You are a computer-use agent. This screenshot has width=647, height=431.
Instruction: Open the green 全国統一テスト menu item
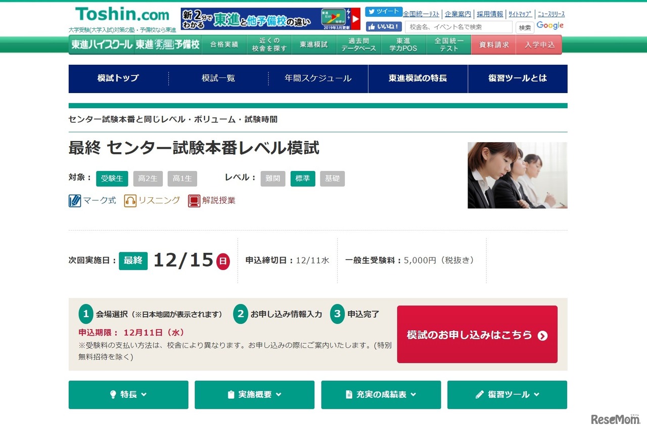pos(449,45)
